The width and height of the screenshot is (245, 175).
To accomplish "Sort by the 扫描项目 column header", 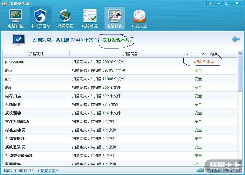I will (x=36, y=54).
